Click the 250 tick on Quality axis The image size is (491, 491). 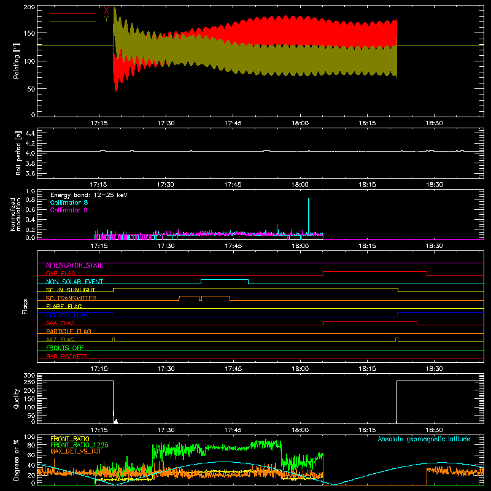29,382
